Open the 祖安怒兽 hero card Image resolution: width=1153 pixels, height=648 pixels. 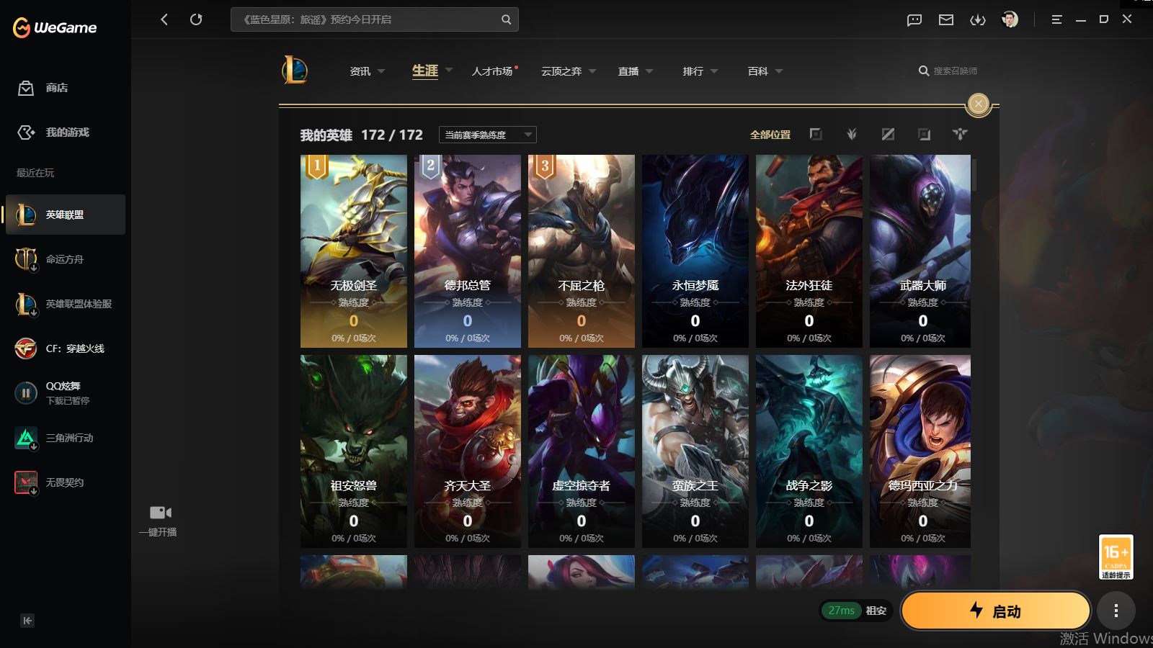(x=354, y=451)
